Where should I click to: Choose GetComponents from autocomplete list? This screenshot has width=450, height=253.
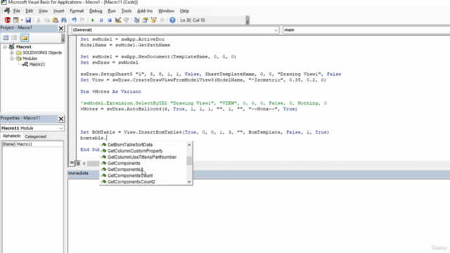(x=124, y=163)
